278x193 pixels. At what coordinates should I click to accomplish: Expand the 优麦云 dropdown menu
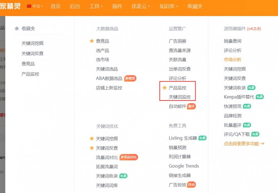click(x=141, y=6)
